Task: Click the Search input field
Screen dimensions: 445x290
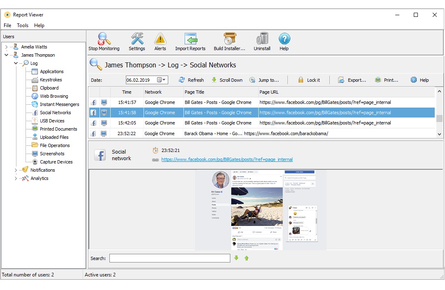Action: click(x=170, y=258)
